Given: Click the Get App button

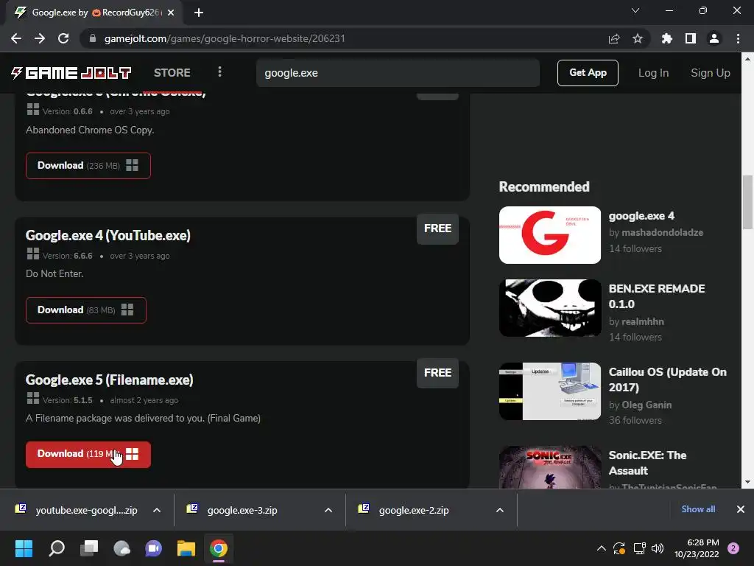Looking at the screenshot, I should coord(588,73).
